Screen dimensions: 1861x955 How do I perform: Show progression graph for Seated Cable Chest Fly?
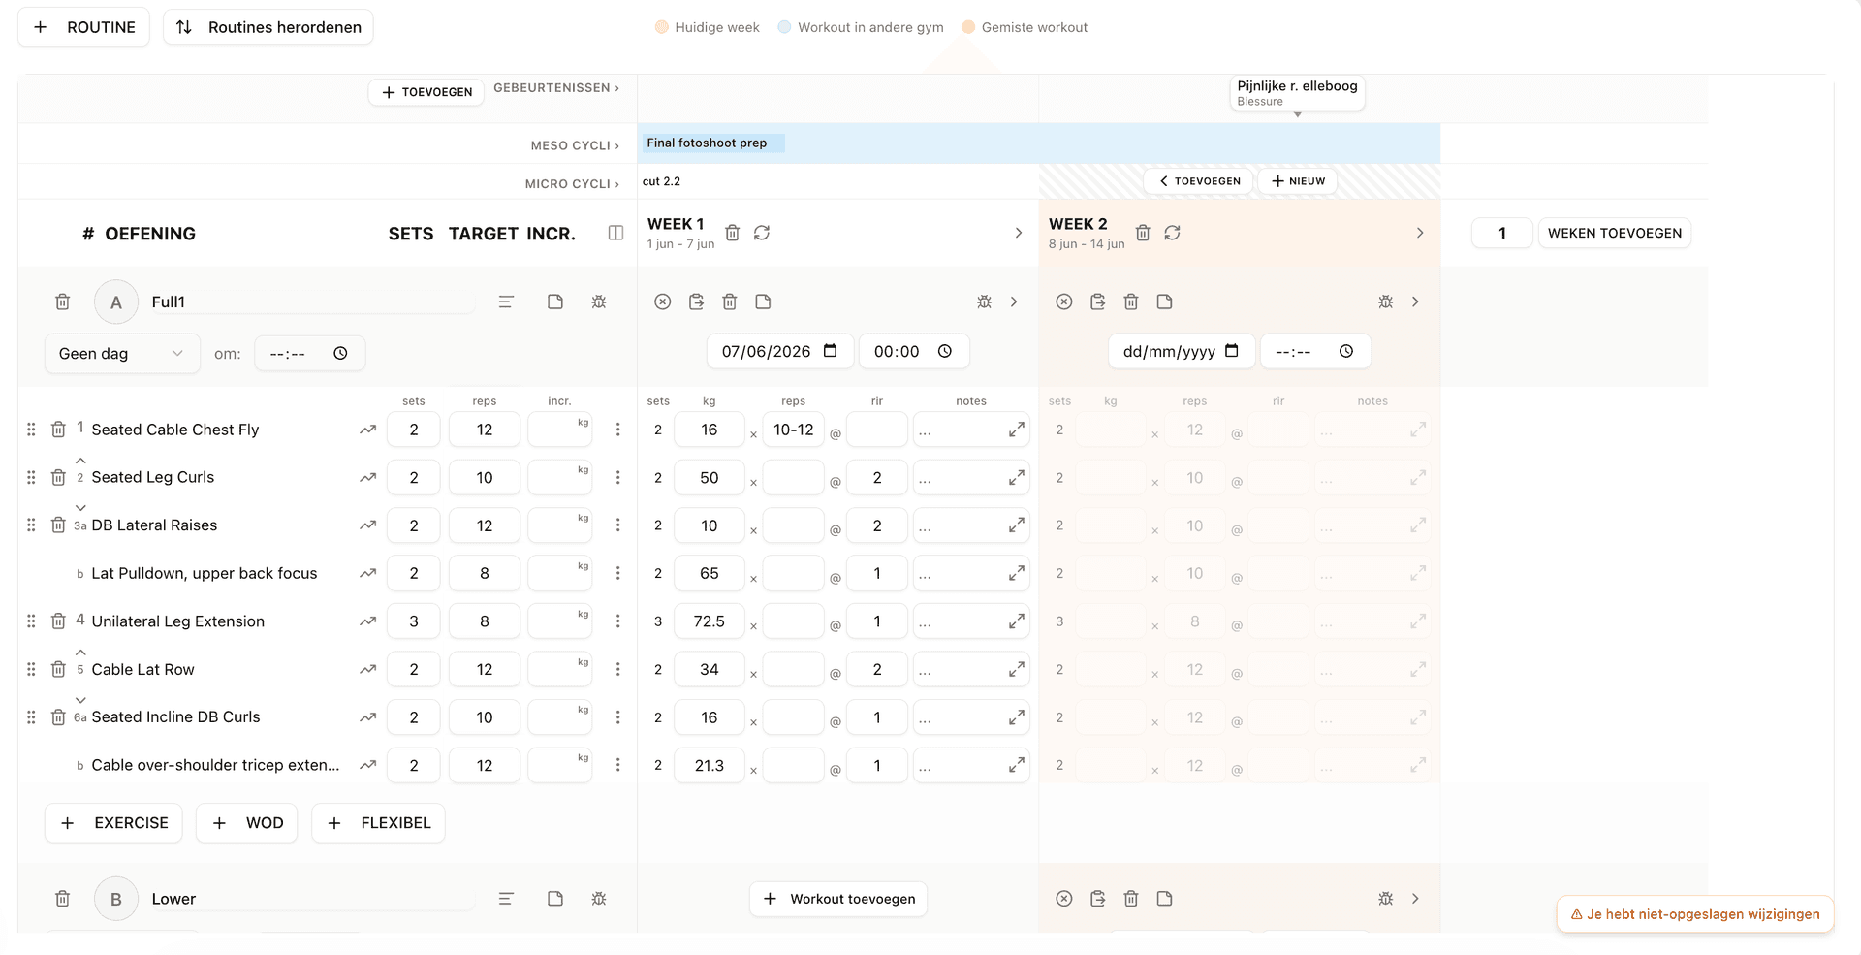point(367,430)
